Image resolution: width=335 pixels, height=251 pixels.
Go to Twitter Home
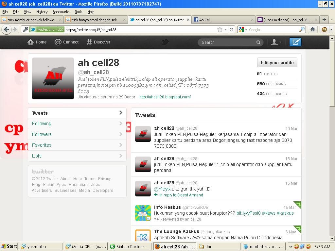coord(37,42)
